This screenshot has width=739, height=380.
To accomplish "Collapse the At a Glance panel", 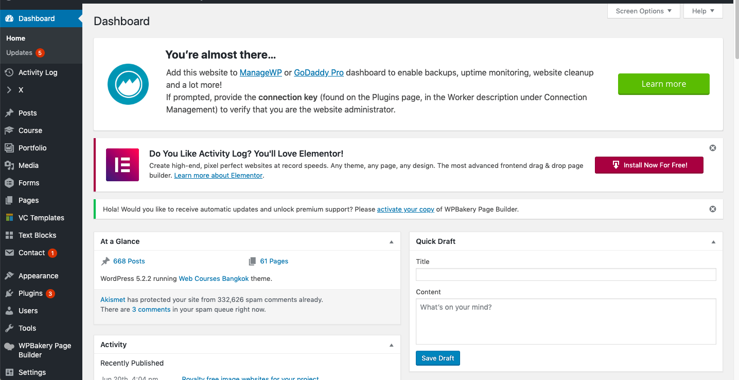I will pos(391,242).
